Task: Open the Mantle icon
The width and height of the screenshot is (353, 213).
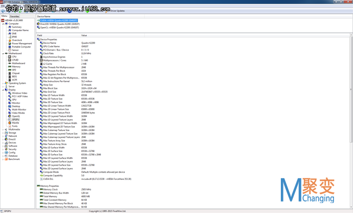Action: (9, 123)
